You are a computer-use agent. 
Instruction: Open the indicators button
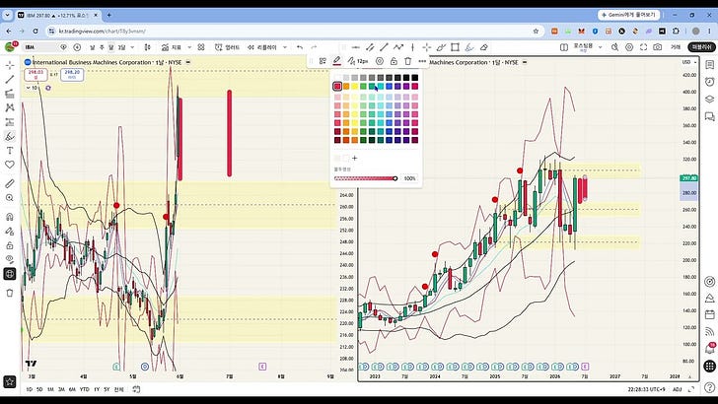point(172,47)
